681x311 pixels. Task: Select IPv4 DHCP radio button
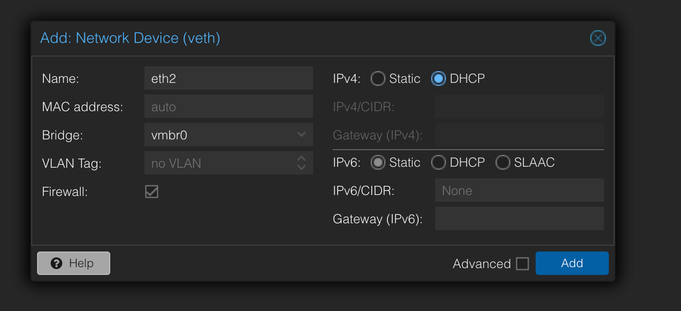pos(439,78)
